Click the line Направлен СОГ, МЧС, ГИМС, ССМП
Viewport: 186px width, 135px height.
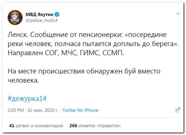click(x=66, y=53)
